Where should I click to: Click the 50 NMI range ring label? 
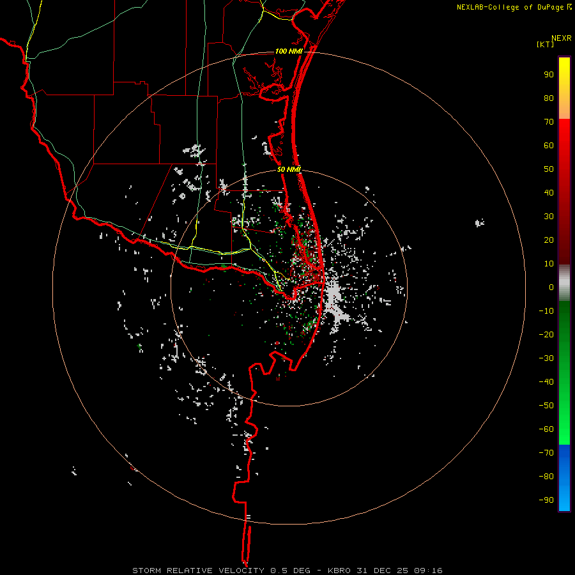(289, 169)
